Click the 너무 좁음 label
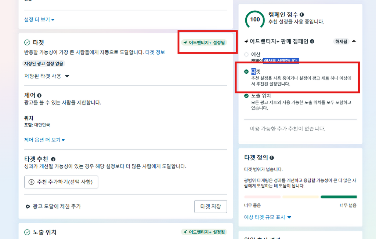Screen dimensions: 376x239 click(252, 205)
